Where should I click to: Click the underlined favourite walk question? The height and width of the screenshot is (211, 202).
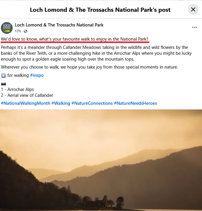click(74, 39)
